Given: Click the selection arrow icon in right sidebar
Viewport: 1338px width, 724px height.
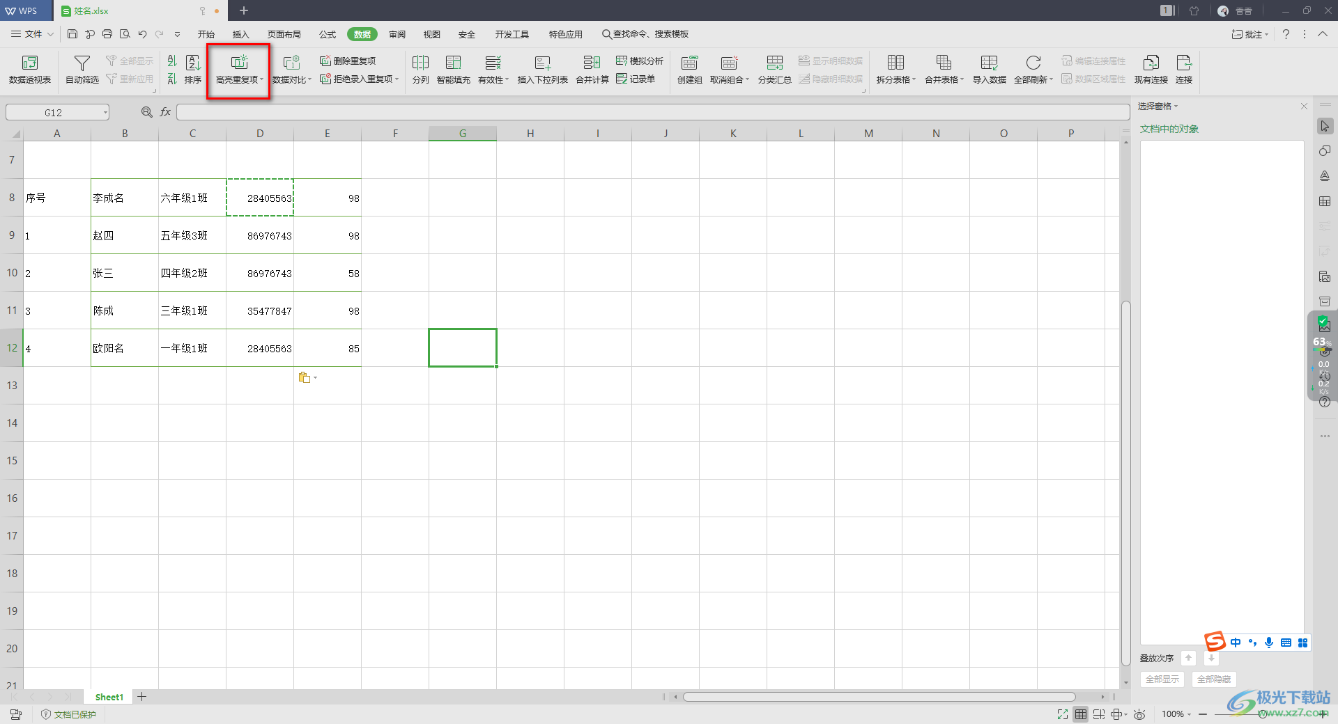Looking at the screenshot, I should pos(1325,126).
